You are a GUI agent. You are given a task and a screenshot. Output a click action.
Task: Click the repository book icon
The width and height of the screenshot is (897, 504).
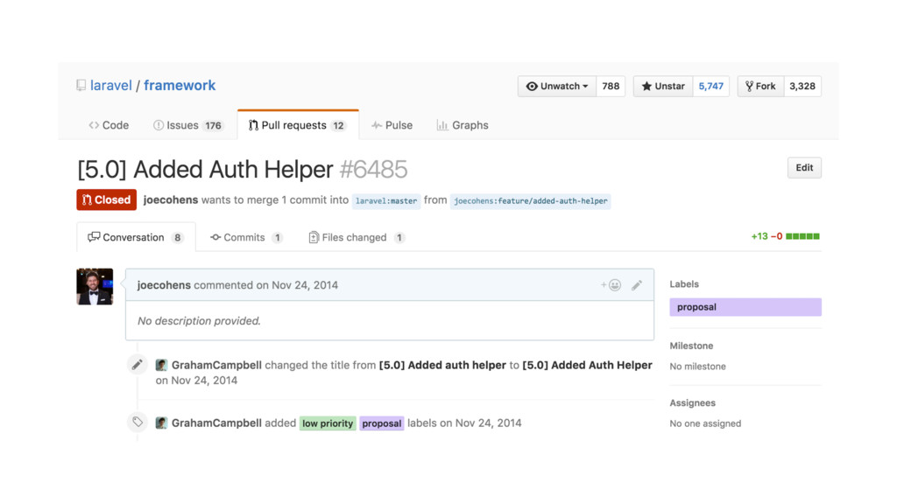click(x=81, y=86)
